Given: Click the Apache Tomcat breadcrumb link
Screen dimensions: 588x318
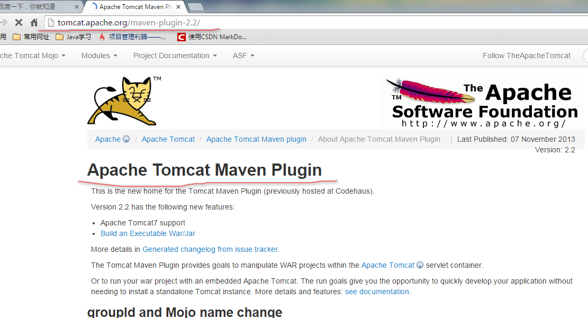Looking at the screenshot, I should (x=168, y=139).
